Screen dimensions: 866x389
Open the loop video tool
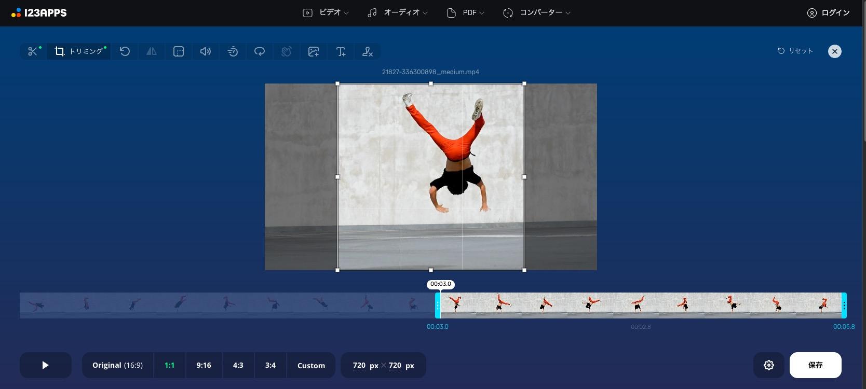[x=260, y=51]
